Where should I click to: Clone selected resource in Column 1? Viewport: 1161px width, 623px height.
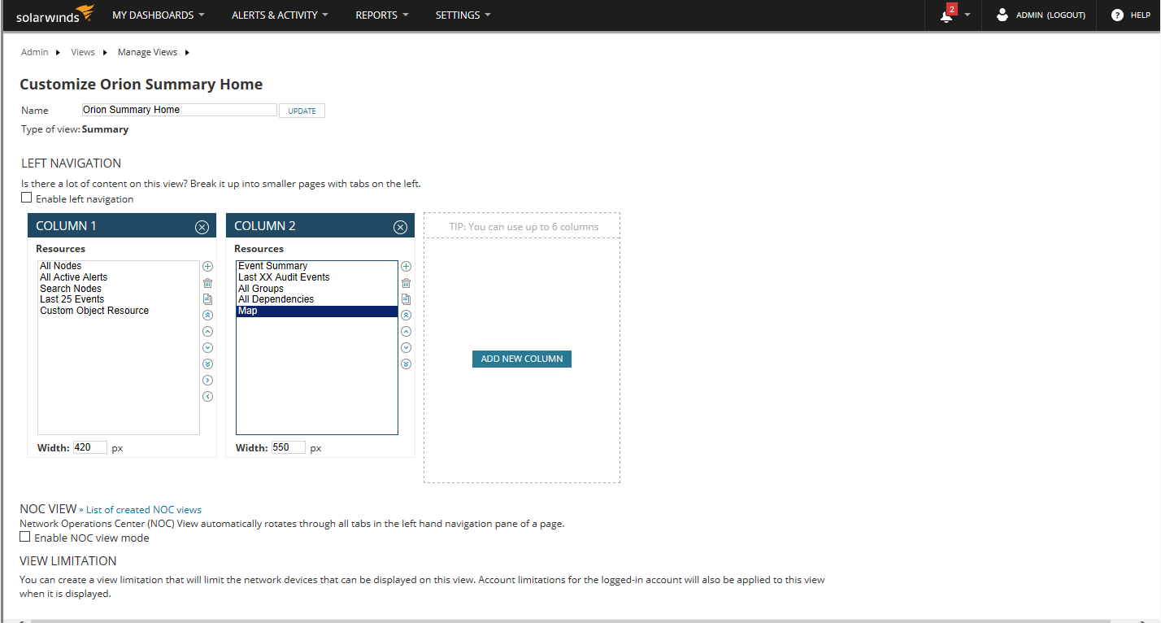(207, 298)
